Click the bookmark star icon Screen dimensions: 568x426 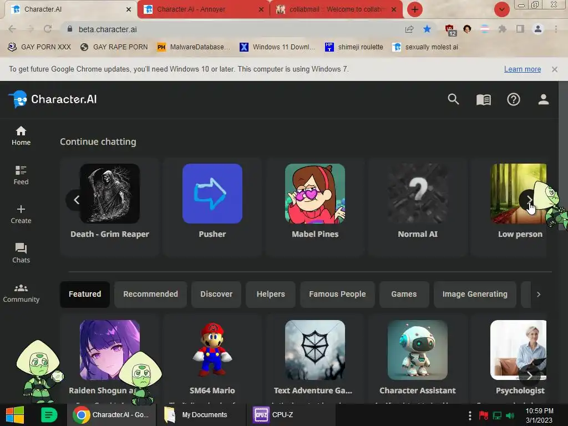tap(427, 29)
